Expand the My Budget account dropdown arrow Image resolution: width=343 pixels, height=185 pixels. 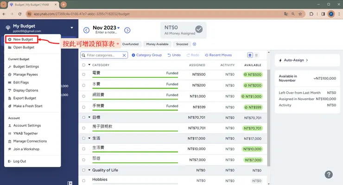[72, 28]
